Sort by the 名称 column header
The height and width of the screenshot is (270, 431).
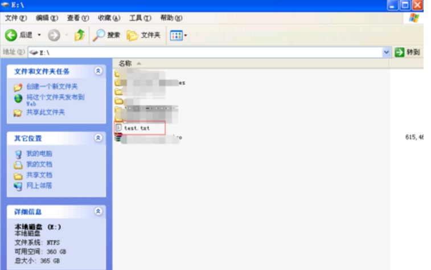pyautogui.click(x=125, y=64)
